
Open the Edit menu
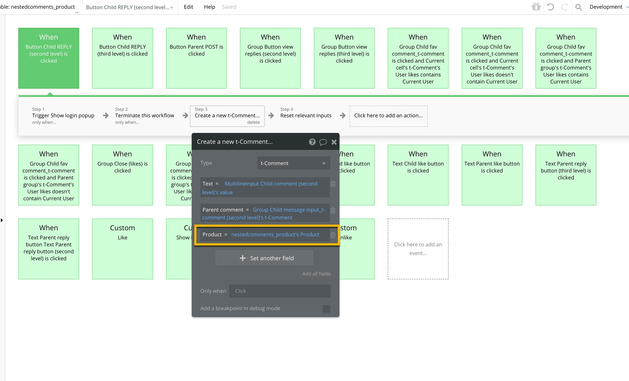(188, 7)
